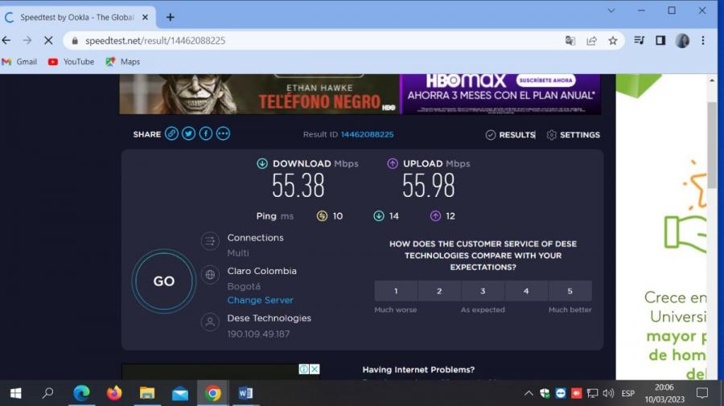
Task: Open the RESULTS page
Action: 511,135
